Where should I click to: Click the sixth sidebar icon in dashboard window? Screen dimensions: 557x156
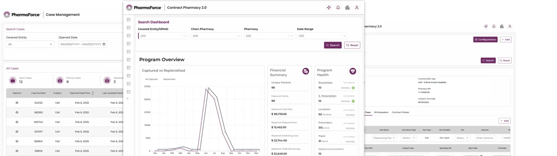[x=129, y=60]
